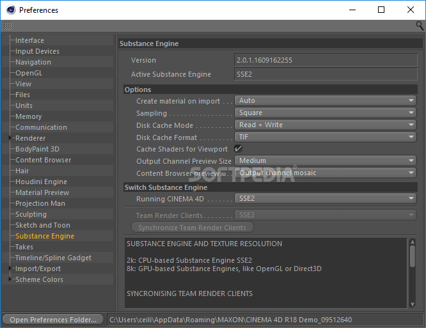Select Input Devices category
Screen dimensions: 426x328
coord(37,51)
